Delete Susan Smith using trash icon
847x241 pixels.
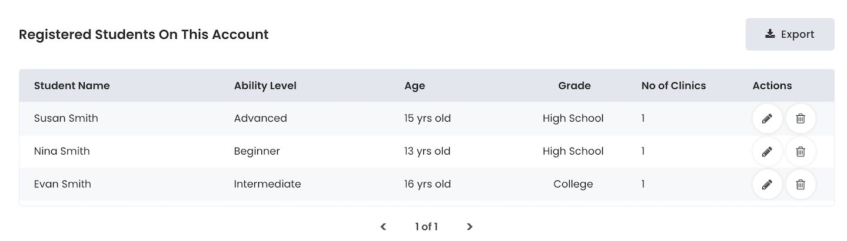pos(801,119)
